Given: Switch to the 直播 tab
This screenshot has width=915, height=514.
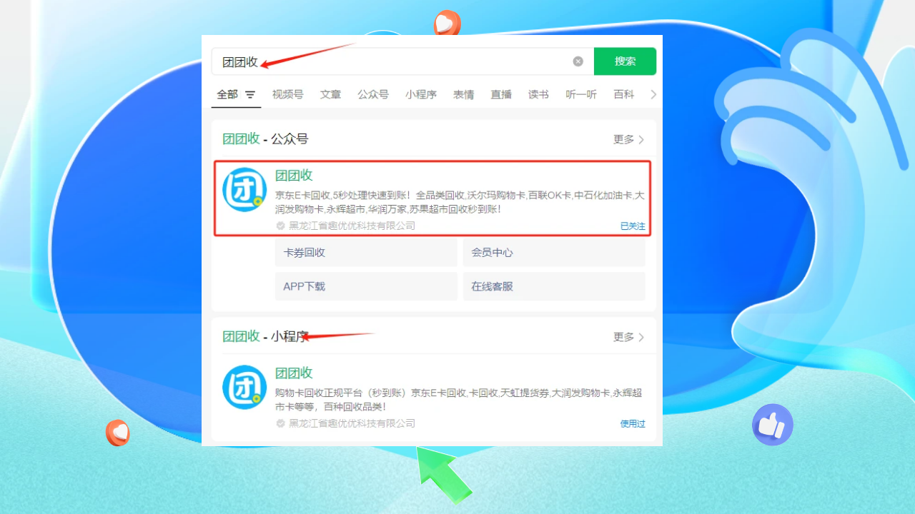Looking at the screenshot, I should (x=501, y=94).
